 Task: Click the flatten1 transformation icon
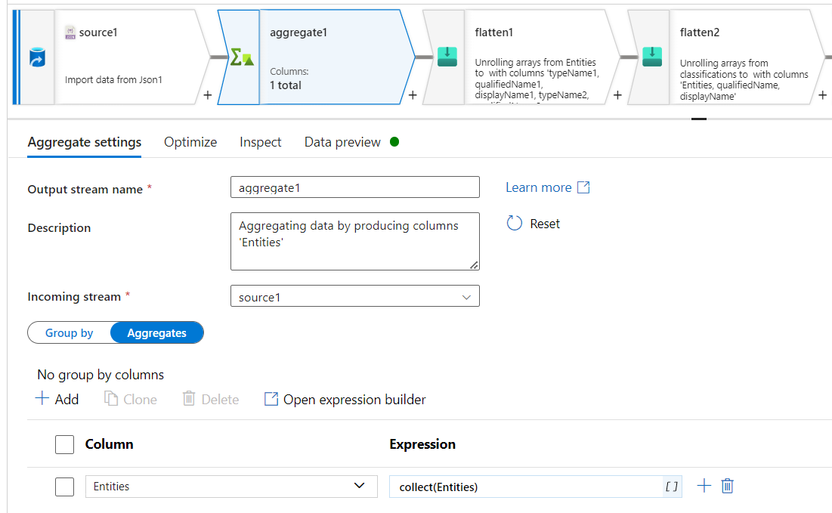tap(447, 57)
